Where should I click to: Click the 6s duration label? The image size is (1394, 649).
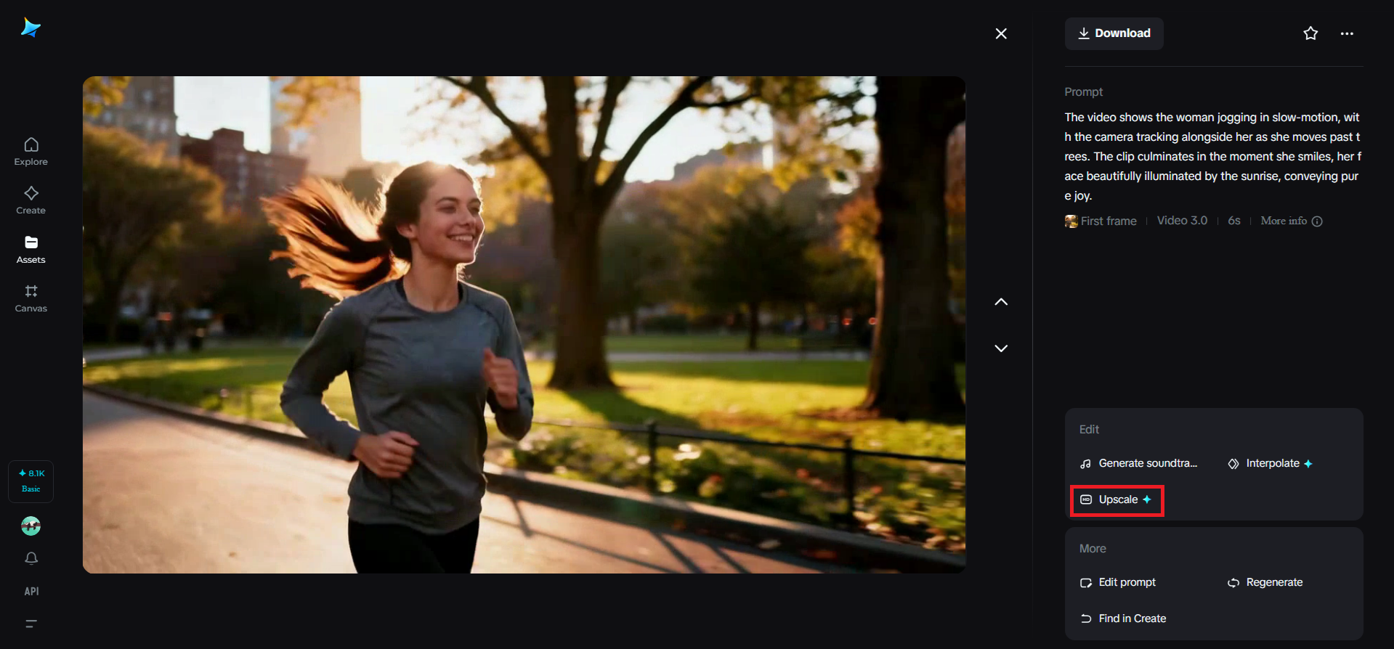tap(1234, 221)
